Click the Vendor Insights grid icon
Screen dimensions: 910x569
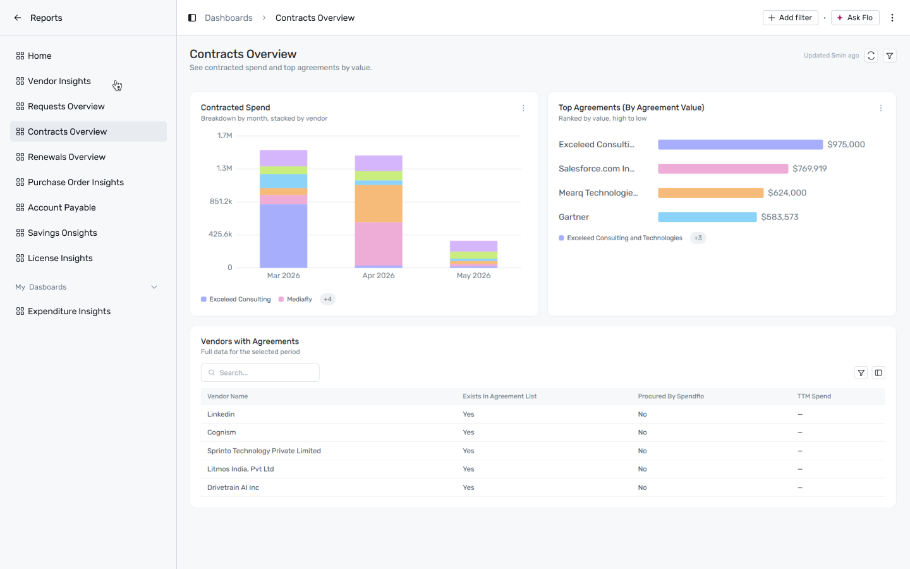[20, 81]
